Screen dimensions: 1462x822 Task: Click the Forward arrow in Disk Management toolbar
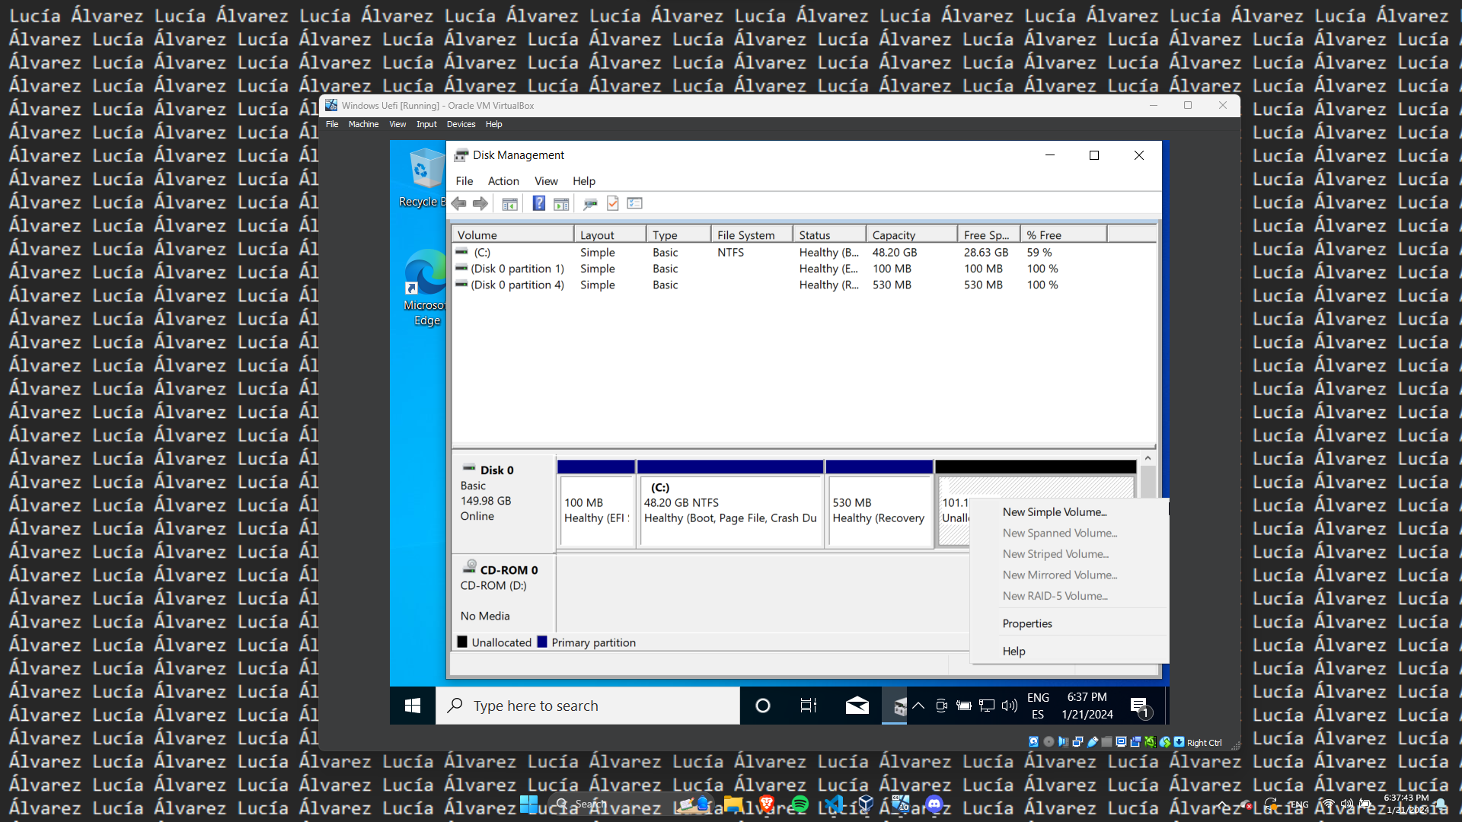pyautogui.click(x=480, y=203)
